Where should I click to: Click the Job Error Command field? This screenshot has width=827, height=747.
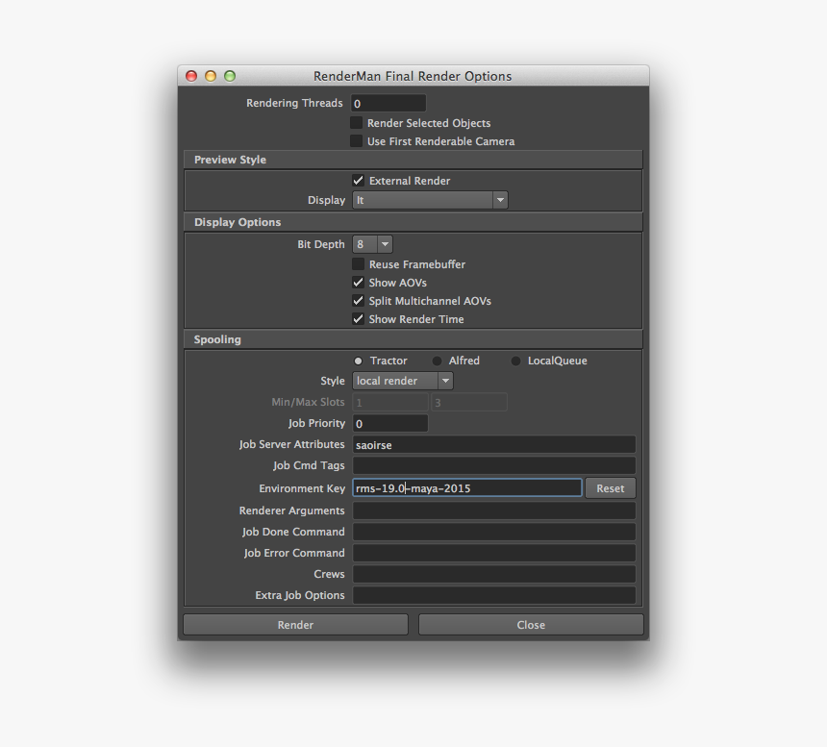click(494, 553)
